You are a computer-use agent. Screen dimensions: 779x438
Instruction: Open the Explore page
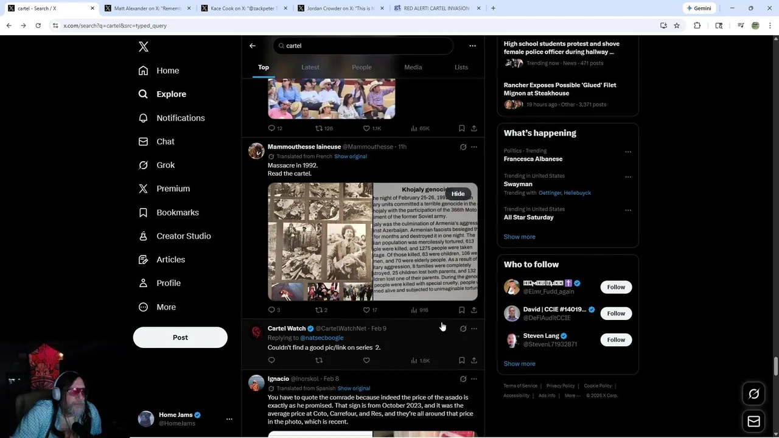[x=162, y=94]
